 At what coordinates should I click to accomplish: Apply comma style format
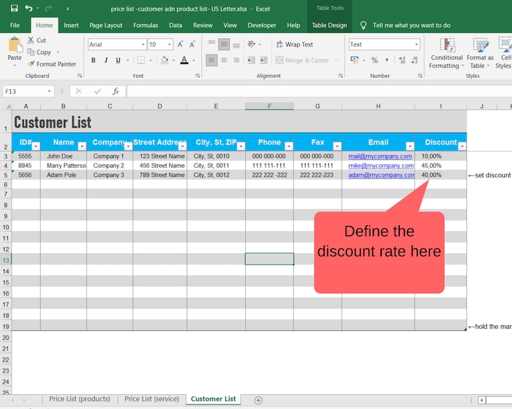[x=387, y=60]
